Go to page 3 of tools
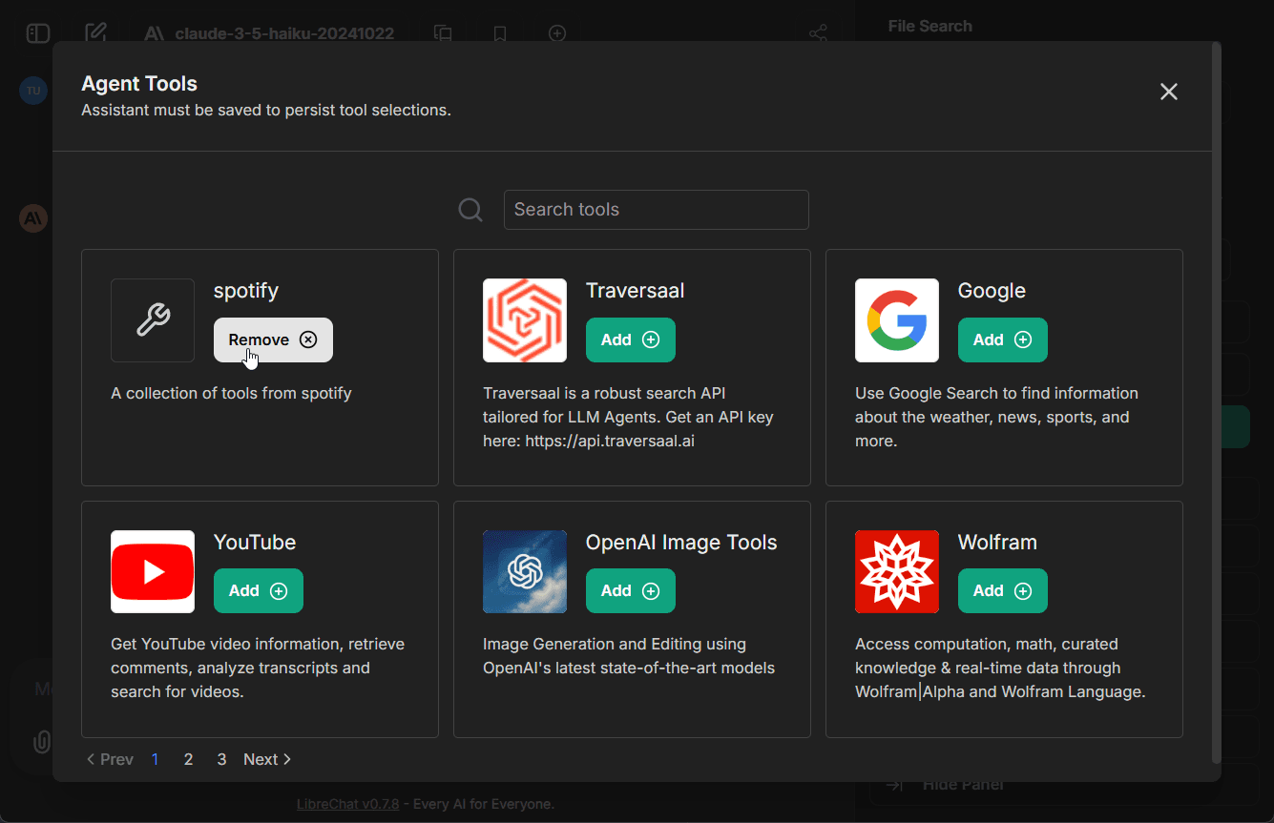1274x823 pixels. [x=221, y=759]
